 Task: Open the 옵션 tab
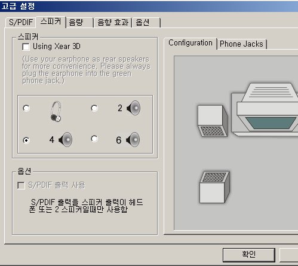pos(146,22)
